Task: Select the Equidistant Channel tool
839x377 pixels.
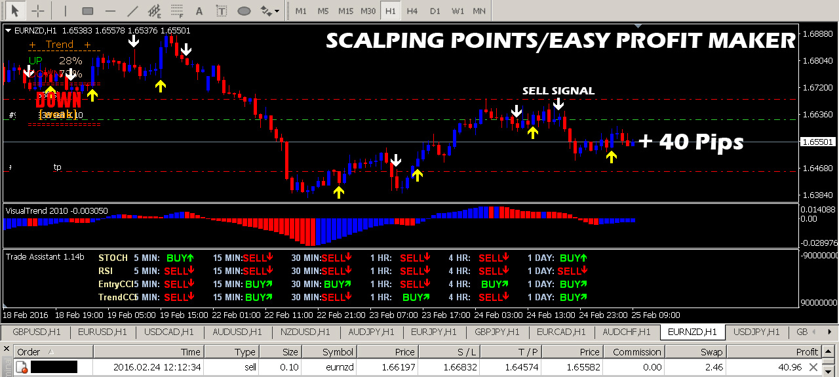Action: coord(155,10)
